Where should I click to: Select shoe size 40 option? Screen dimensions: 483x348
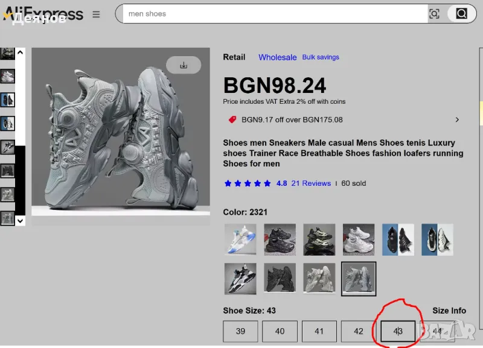point(280,331)
